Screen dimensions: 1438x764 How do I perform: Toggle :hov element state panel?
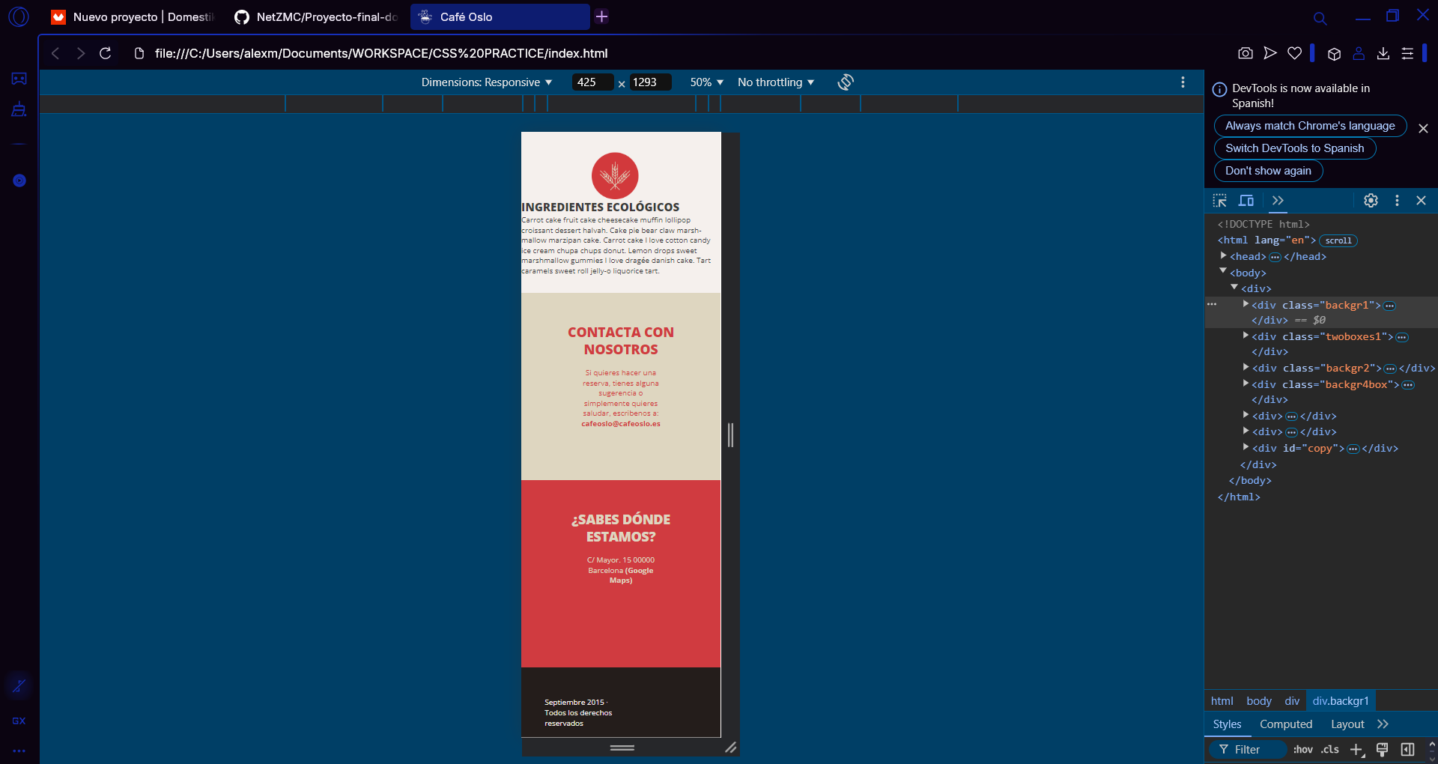tap(1302, 750)
